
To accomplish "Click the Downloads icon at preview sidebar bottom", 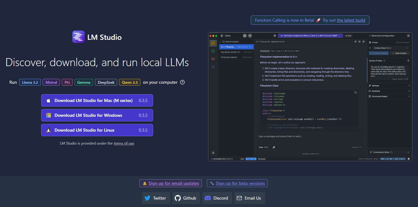I will point(213,152).
